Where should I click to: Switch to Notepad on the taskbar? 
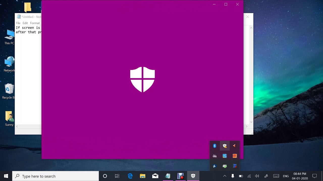[168, 176]
